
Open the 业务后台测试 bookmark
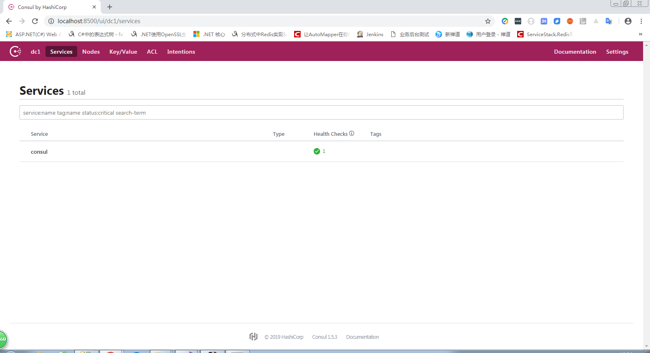click(x=409, y=34)
